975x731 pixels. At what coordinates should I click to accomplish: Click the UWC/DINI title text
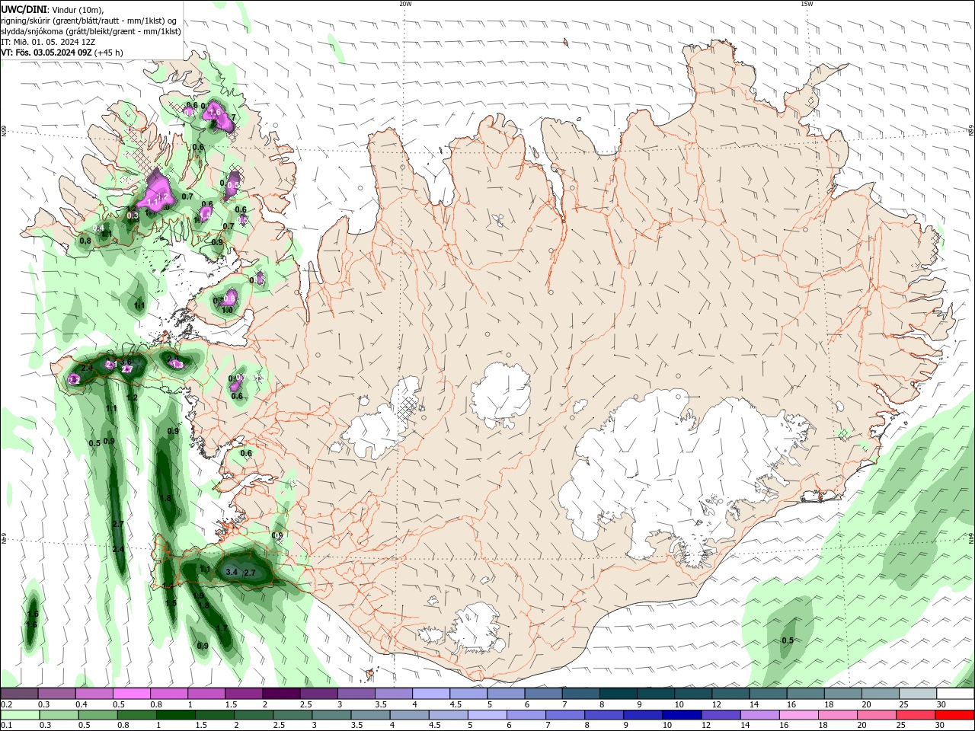pos(24,8)
